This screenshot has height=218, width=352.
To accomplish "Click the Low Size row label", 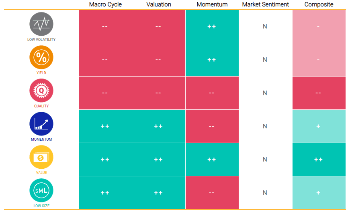I will tap(41, 206).
